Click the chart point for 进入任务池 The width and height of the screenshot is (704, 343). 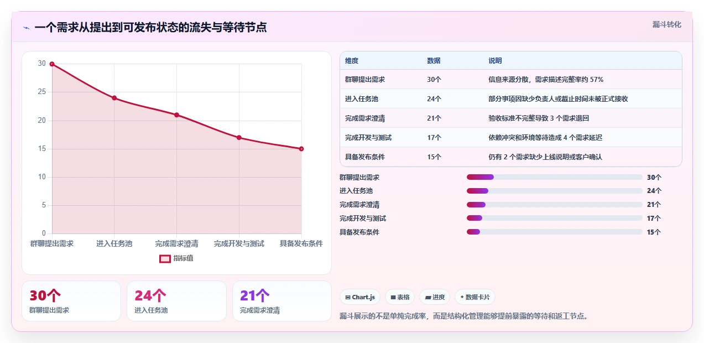point(114,98)
